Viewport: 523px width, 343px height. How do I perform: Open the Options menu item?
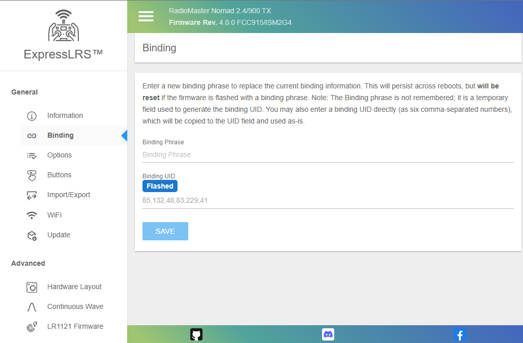point(60,155)
